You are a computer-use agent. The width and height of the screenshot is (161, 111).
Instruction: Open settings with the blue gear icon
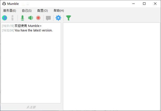click(58, 18)
